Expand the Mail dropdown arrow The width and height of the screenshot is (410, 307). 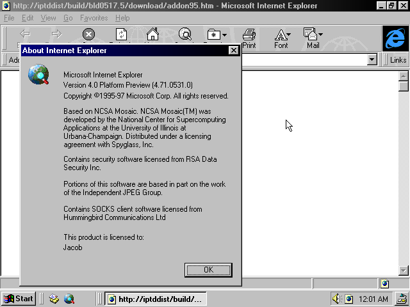321,34
